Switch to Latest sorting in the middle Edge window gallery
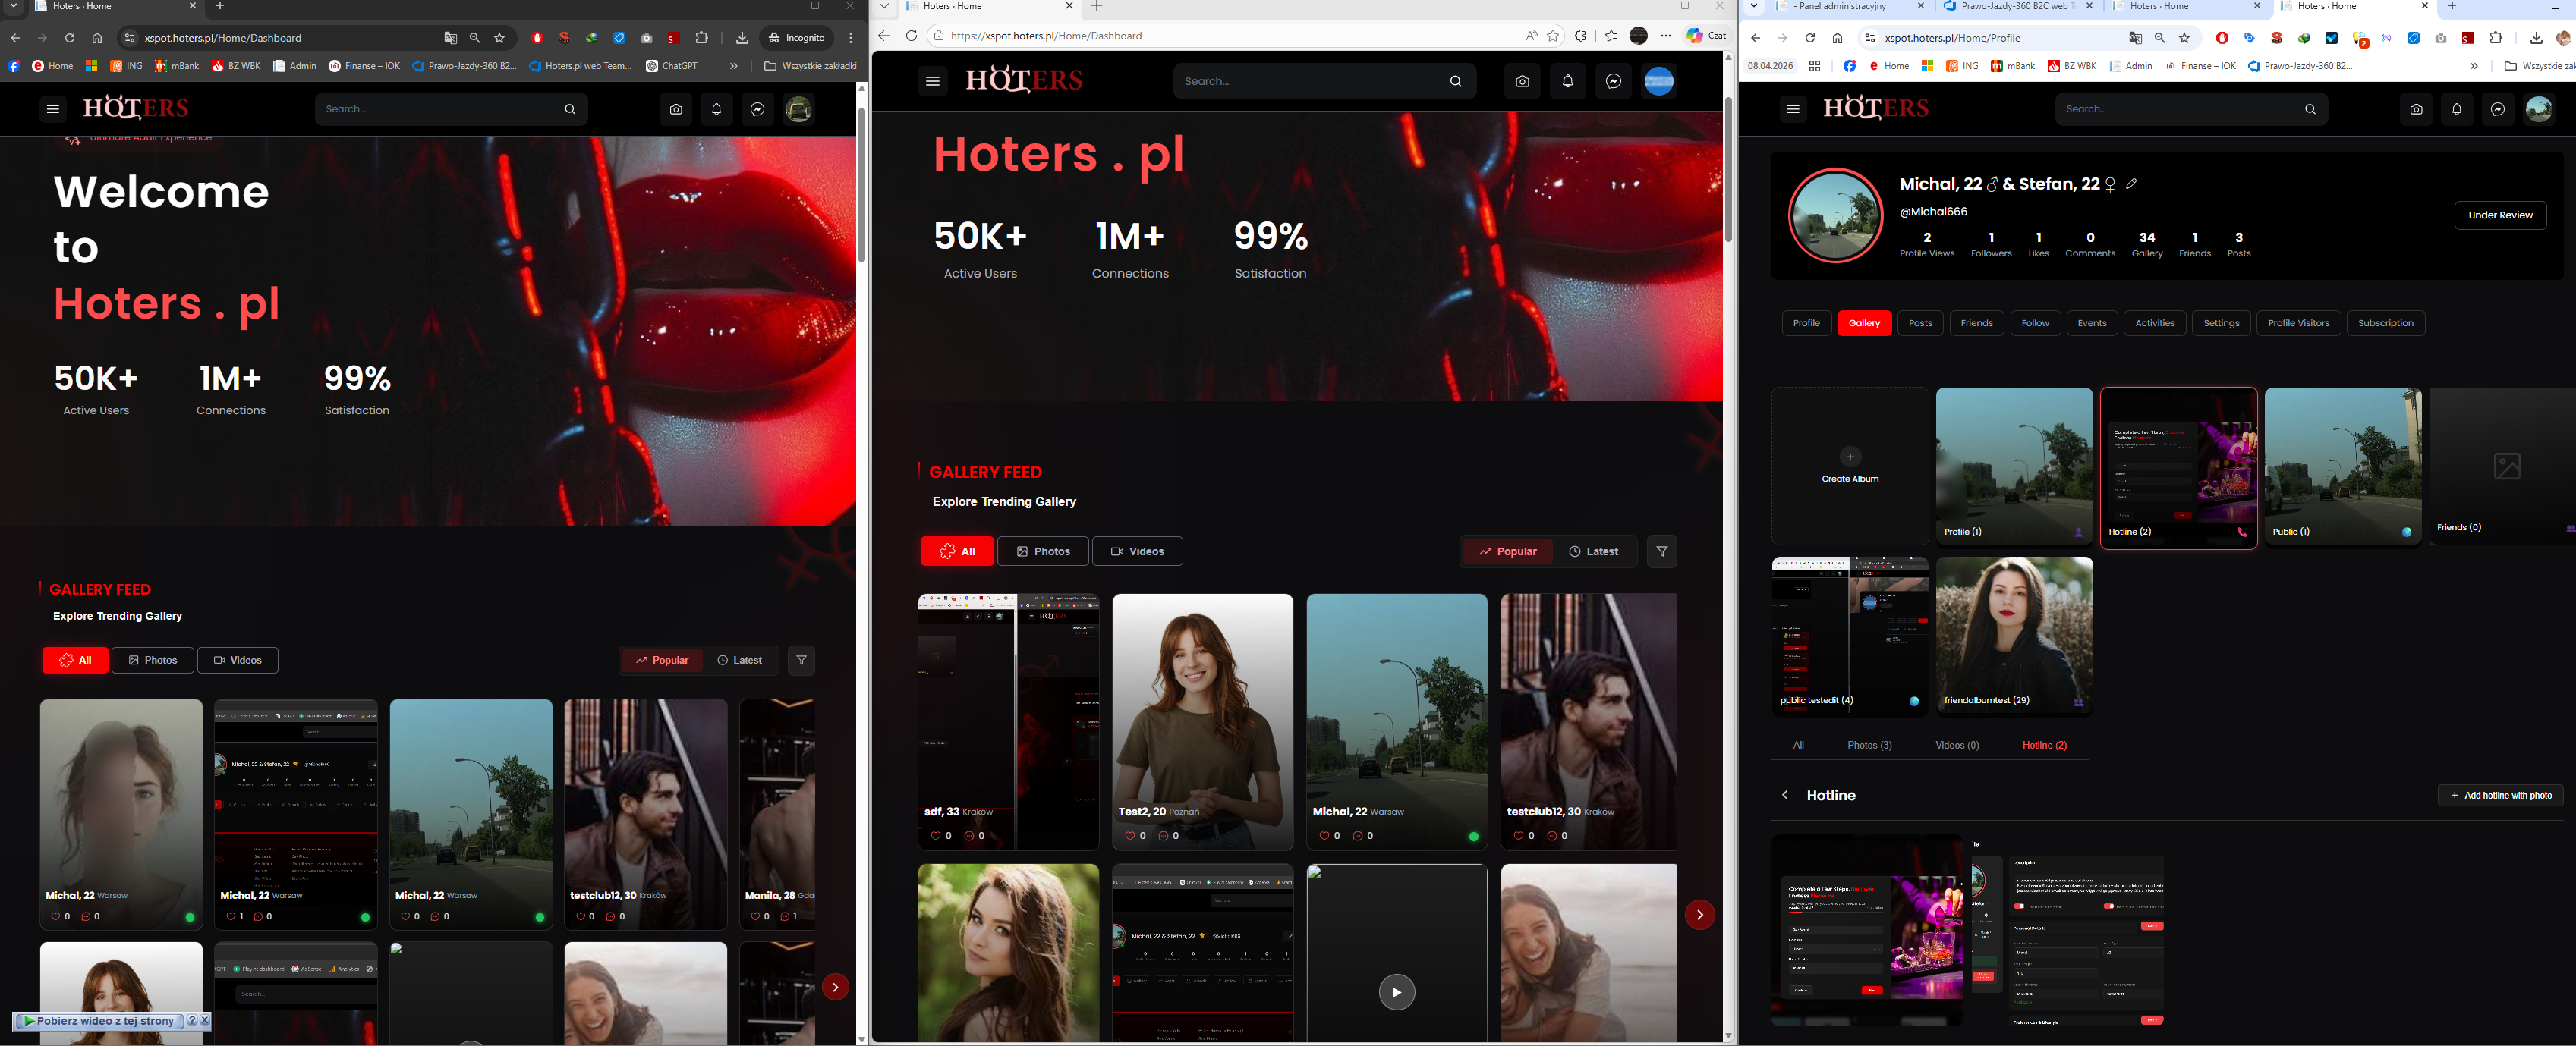This screenshot has height=1046, width=2576. pos(1594,551)
